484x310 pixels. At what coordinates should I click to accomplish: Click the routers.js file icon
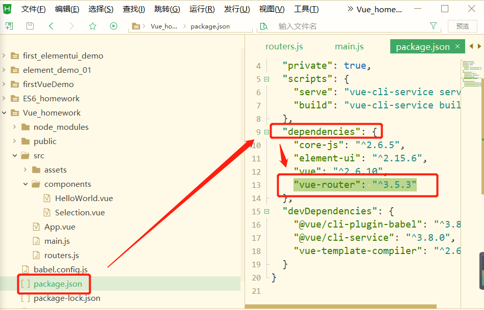36,255
